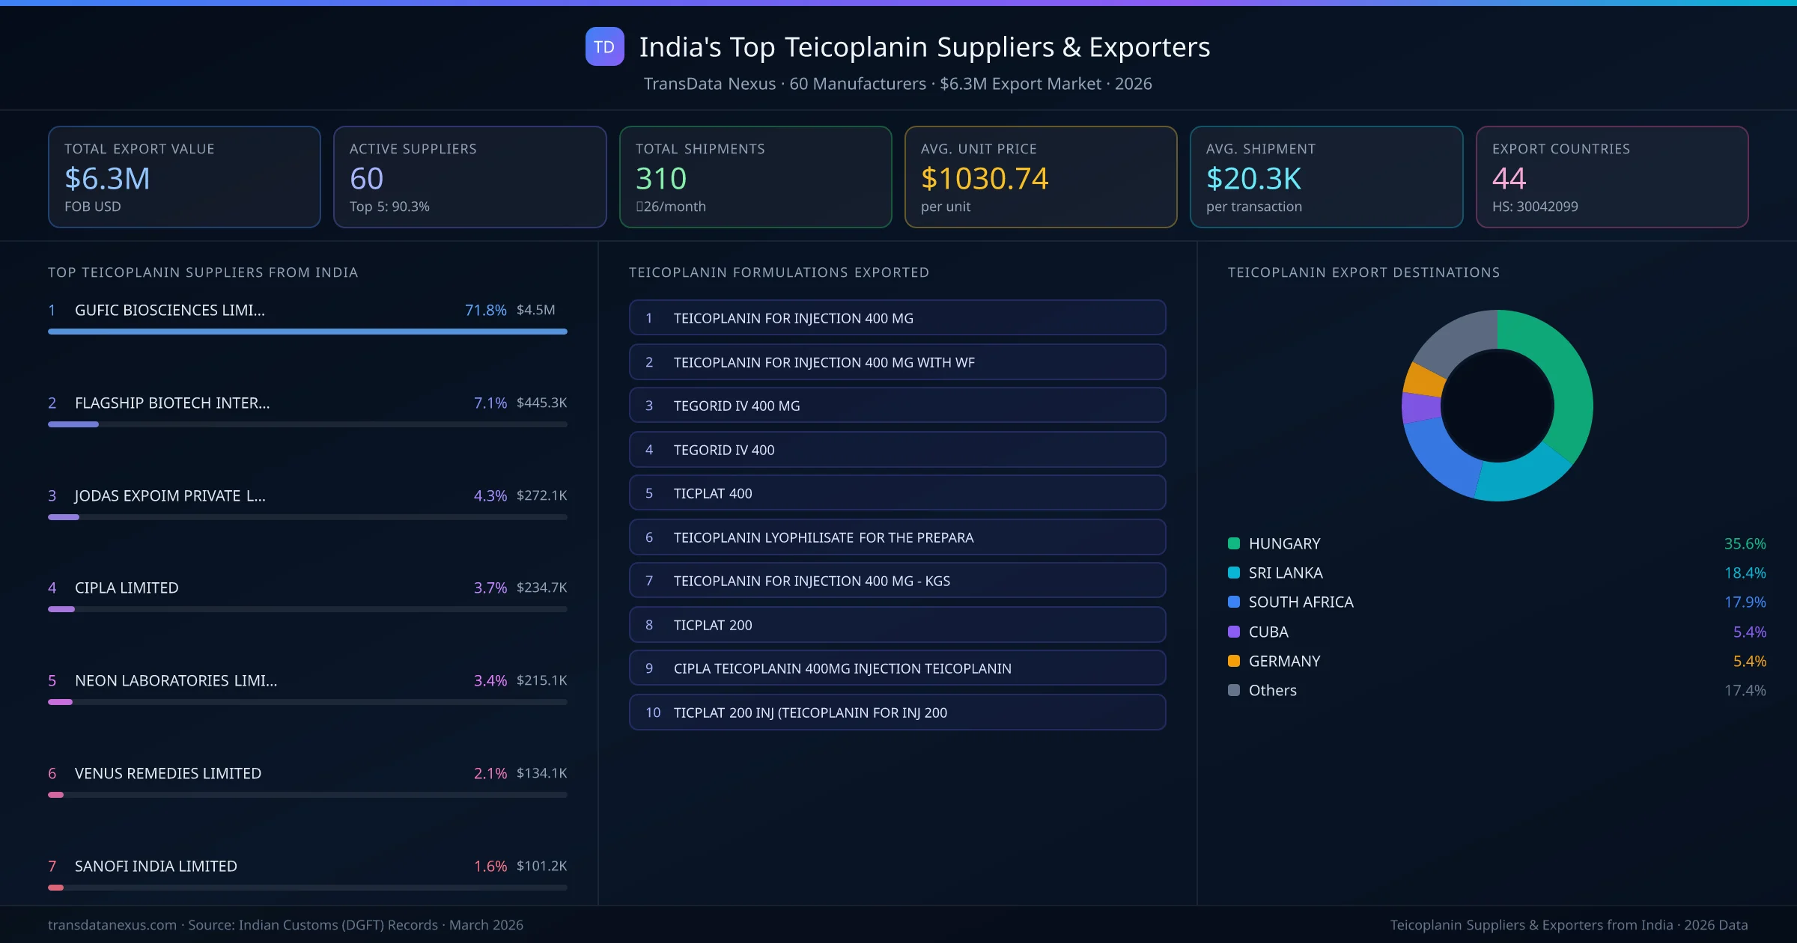Toggle the SRI LANKA legend entry
Screen dimensions: 1797x943
click(x=1285, y=573)
